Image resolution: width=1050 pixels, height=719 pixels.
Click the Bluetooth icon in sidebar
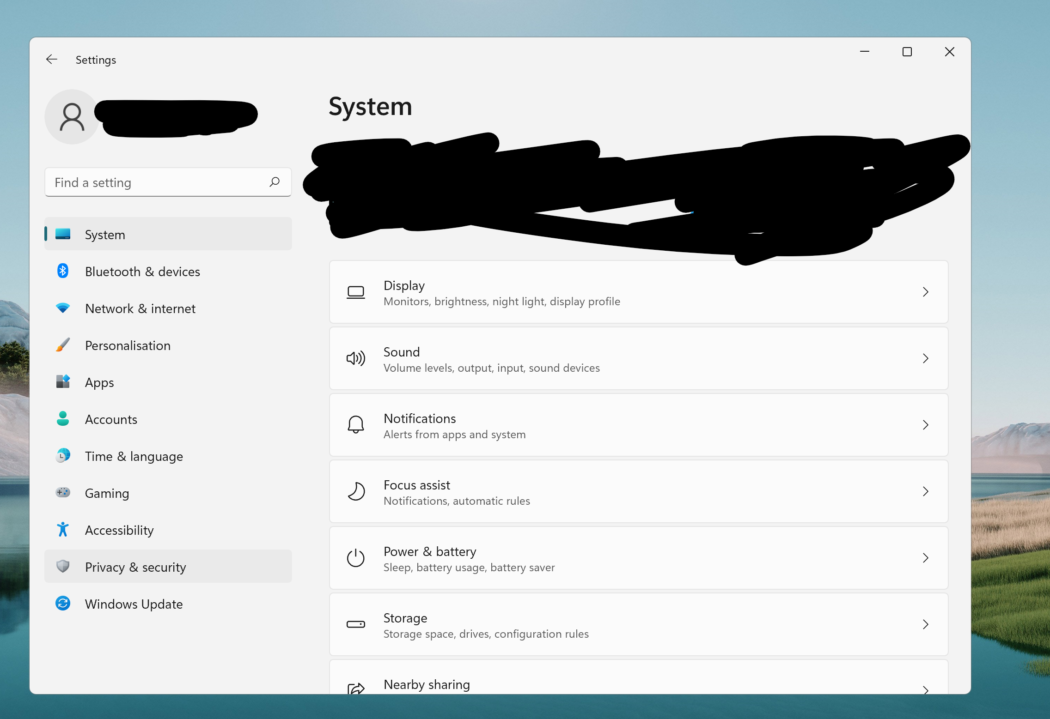63,271
